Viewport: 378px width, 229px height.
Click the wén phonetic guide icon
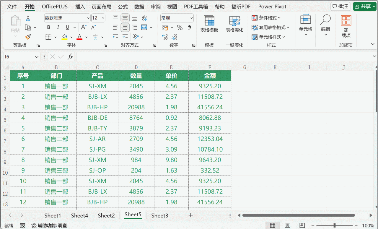pyautogui.click(x=95, y=37)
